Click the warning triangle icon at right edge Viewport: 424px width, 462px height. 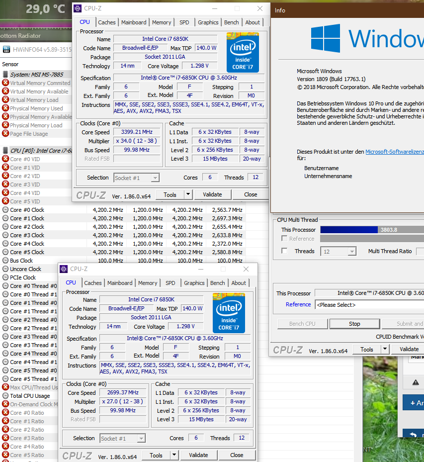point(416,382)
